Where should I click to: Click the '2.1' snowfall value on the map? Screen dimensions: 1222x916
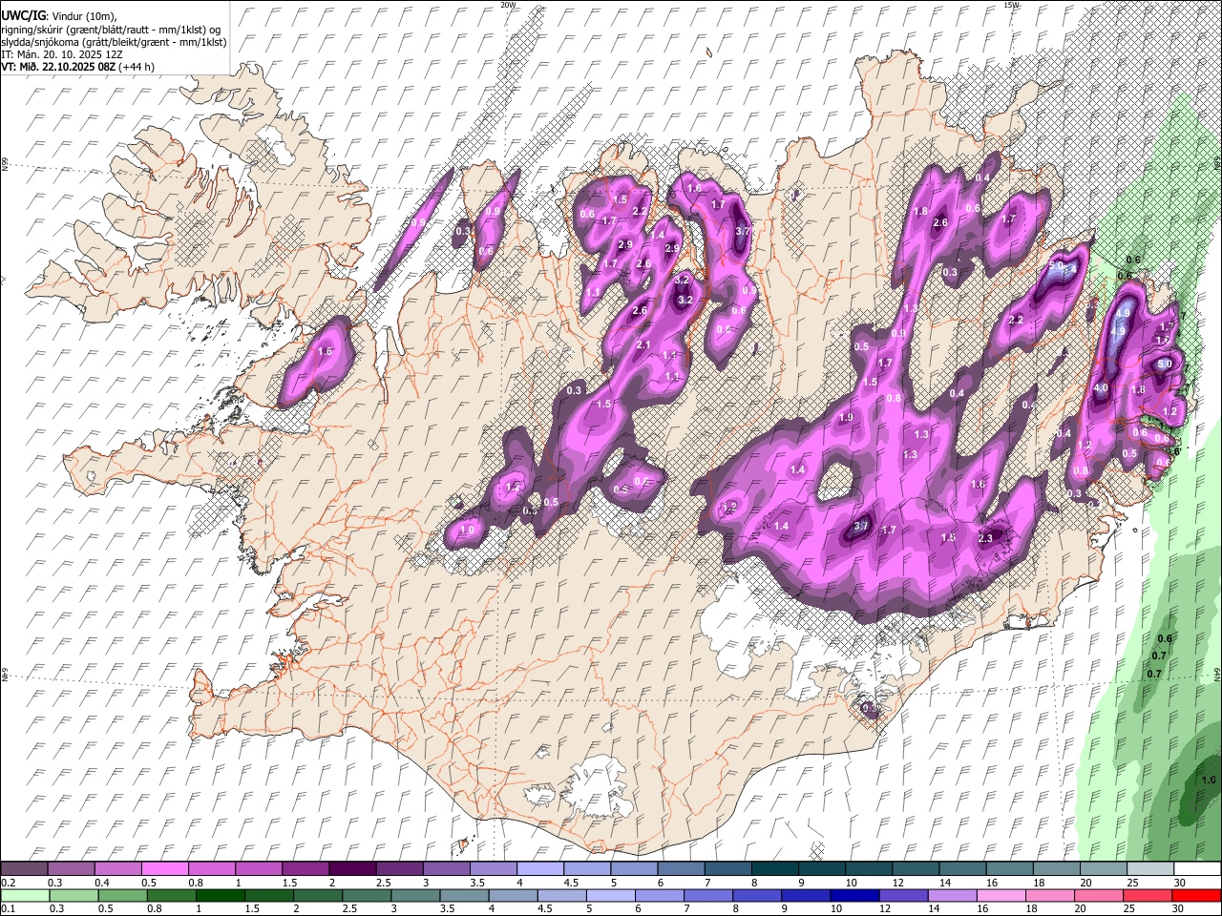coord(643,345)
